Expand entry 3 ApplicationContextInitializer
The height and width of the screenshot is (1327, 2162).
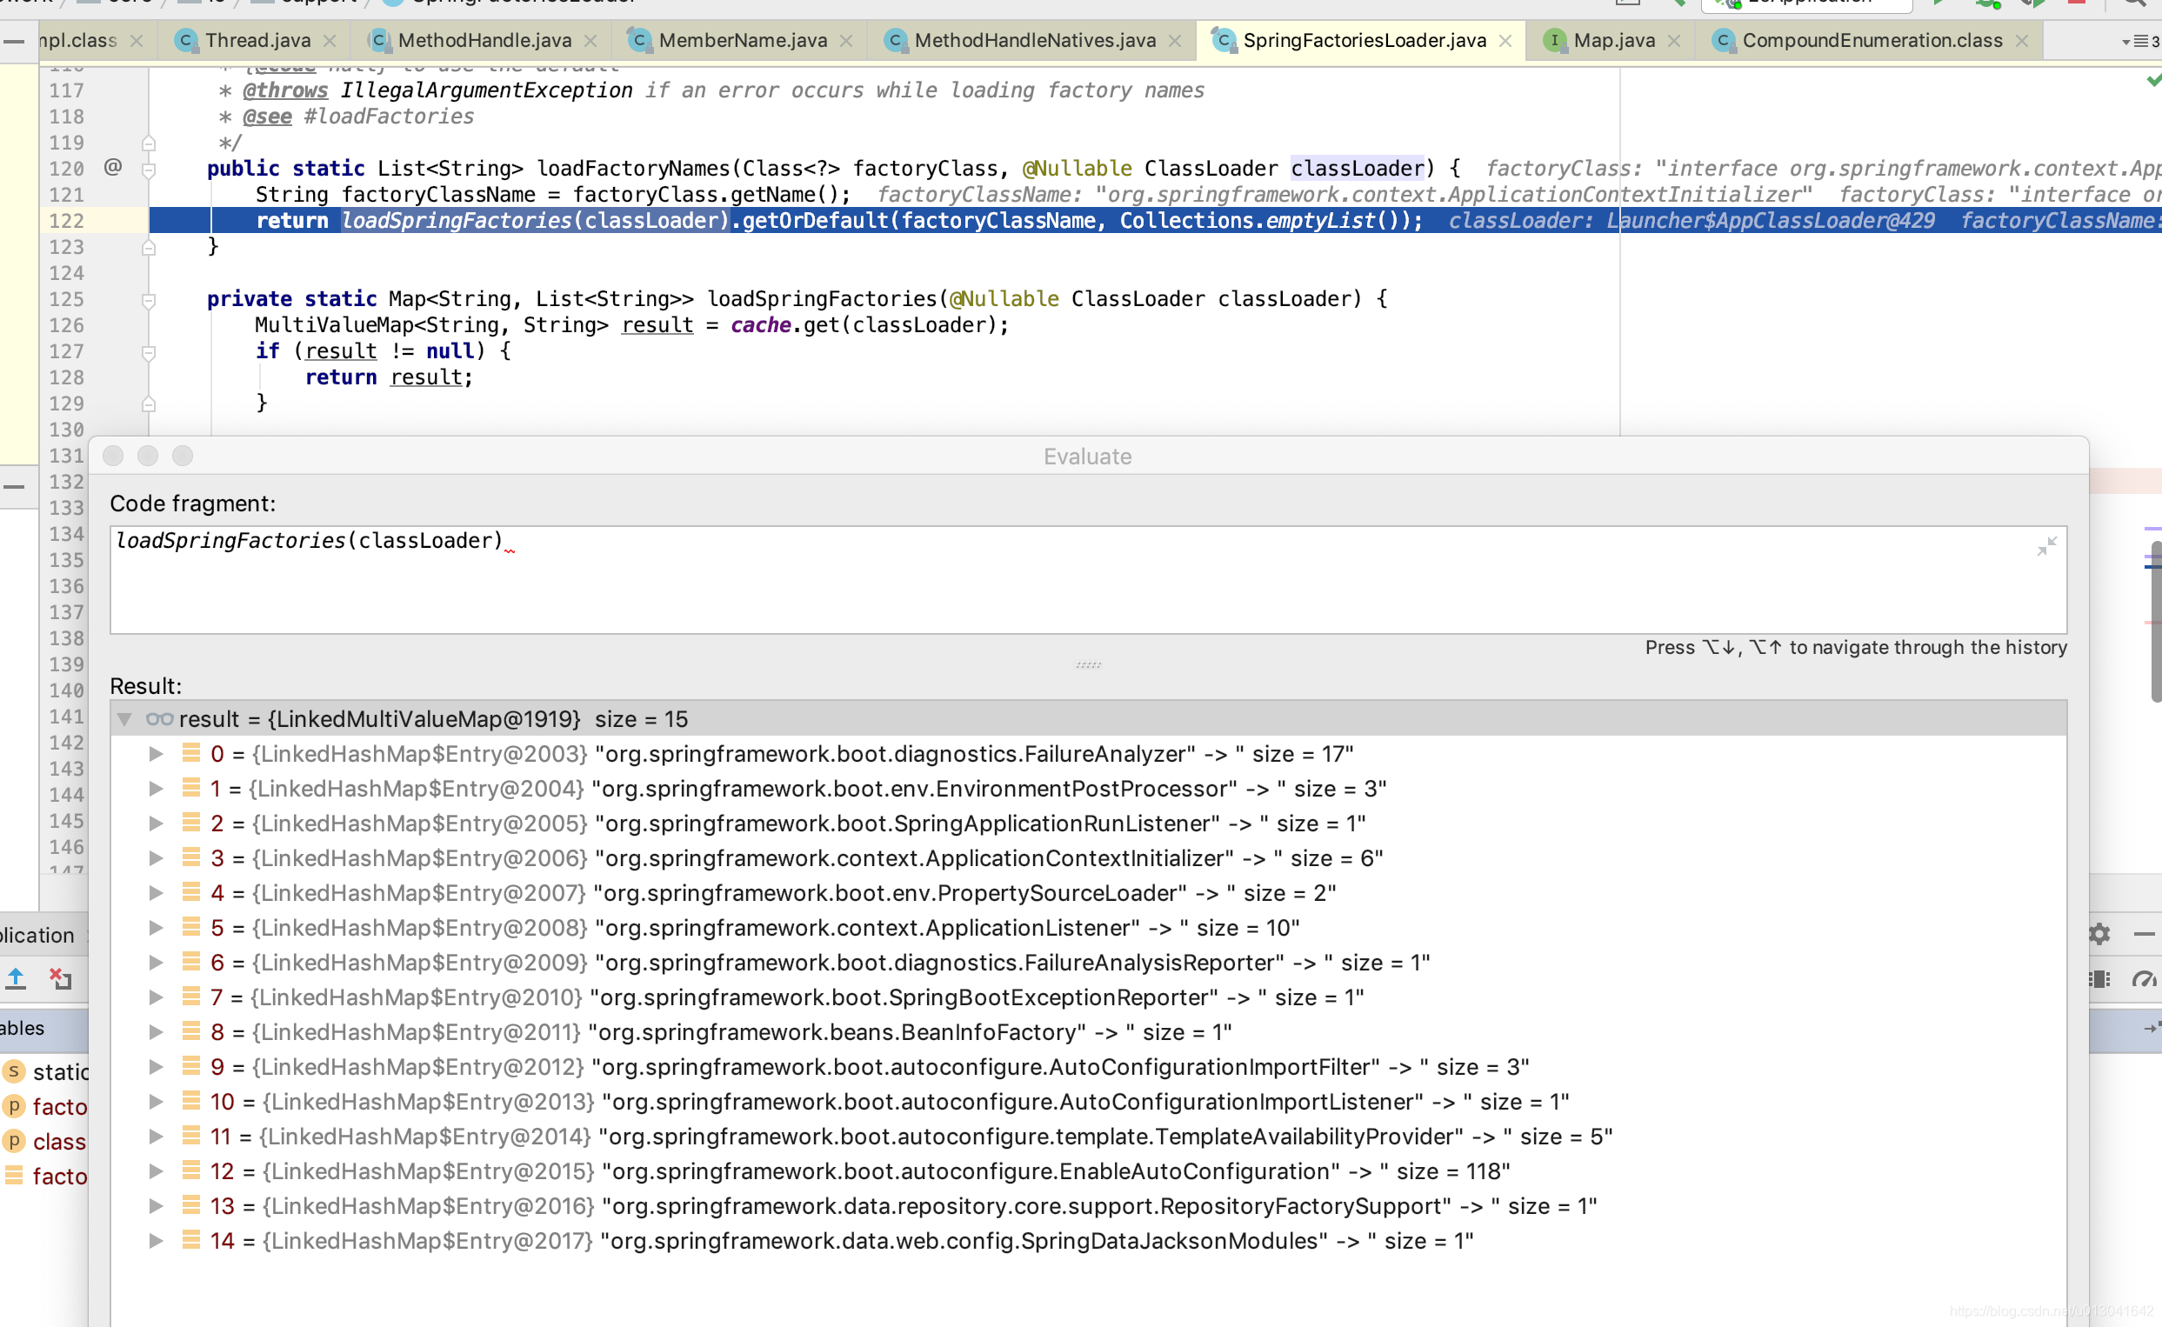click(x=156, y=858)
